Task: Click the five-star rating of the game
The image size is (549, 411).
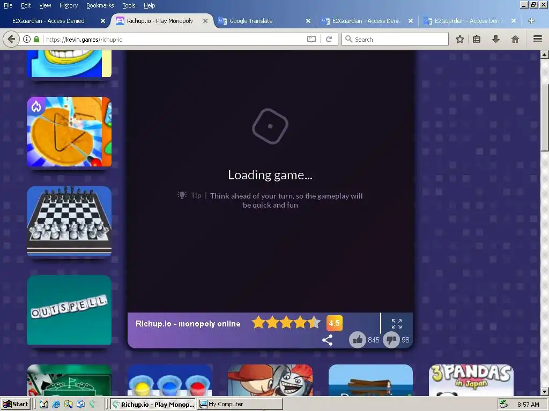Action: [x=286, y=323]
